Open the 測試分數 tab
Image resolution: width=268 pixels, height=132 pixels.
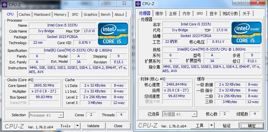pyautogui.click(x=230, y=14)
